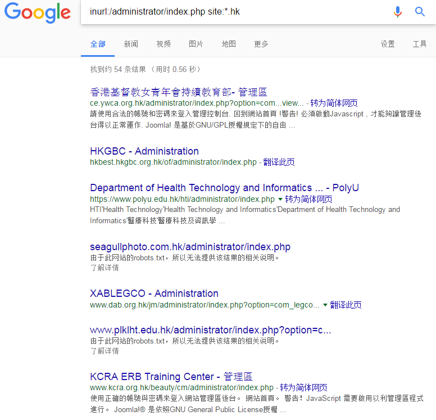
Task: Translate dab.org.hk result with 翻译此页
Action: (346, 305)
